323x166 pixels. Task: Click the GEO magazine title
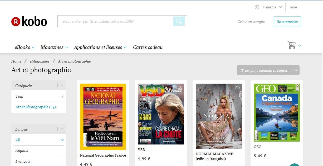(257, 147)
